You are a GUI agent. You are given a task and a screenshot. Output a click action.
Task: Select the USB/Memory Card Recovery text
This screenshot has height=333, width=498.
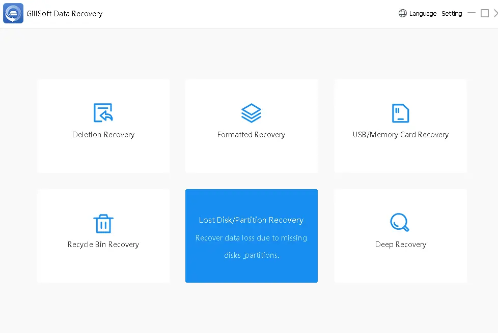(x=401, y=135)
